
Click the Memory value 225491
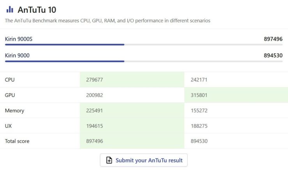95,111
